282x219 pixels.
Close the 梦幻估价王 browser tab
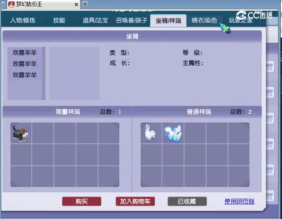tap(76, 4)
